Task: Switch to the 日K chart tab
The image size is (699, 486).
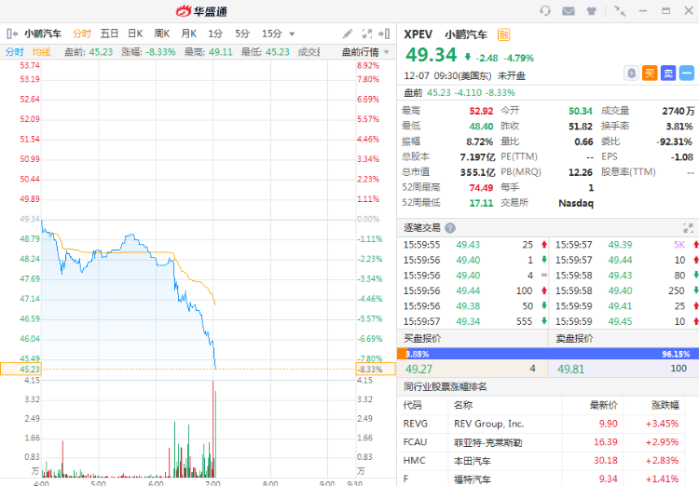Action: pos(135,34)
